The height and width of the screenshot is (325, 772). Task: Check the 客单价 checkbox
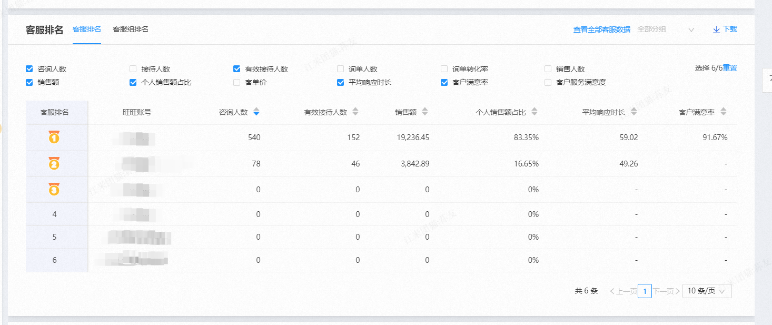point(237,83)
